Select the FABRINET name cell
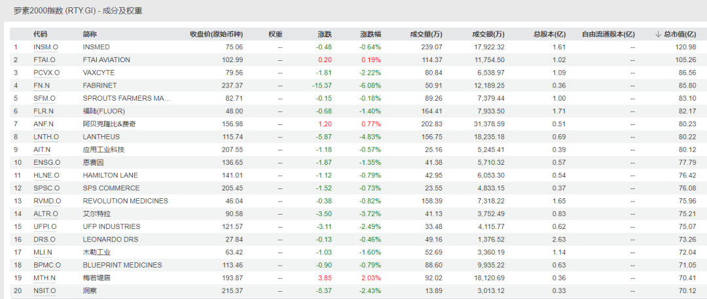707x299 pixels. point(99,85)
